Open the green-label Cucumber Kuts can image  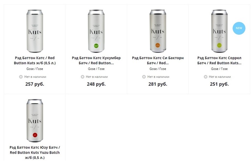click(96, 31)
